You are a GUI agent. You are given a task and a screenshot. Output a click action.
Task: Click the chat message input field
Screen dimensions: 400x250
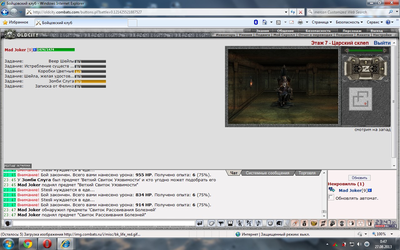104,223
